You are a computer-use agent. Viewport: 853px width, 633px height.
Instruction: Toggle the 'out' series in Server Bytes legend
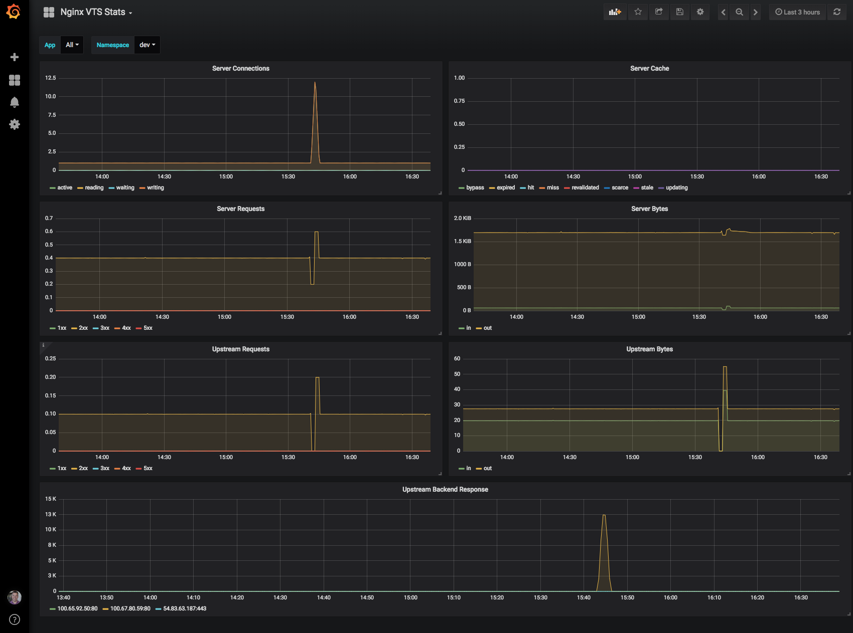(x=487, y=328)
